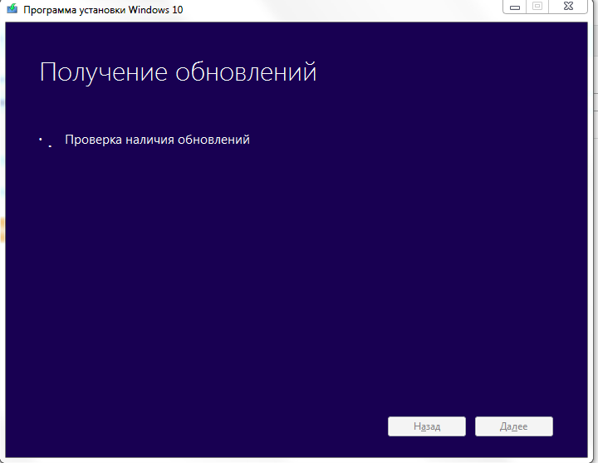The height and width of the screenshot is (463, 598).
Task: Click the heading Получение обновлений
Action: [x=178, y=72]
